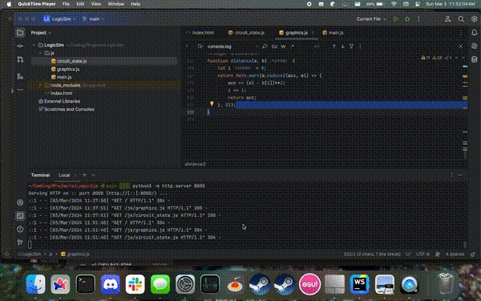Open the Project tool window folder icon

click(20, 33)
